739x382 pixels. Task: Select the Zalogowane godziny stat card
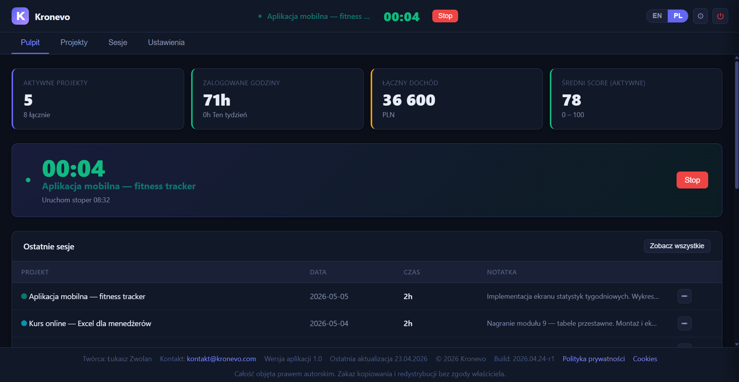tap(277, 99)
